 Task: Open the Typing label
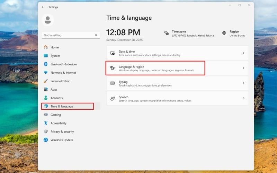click(x=123, y=82)
